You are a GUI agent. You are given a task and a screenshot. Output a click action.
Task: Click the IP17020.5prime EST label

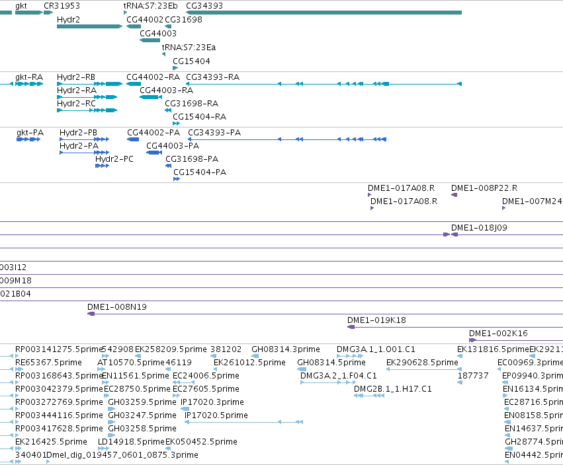(216, 415)
